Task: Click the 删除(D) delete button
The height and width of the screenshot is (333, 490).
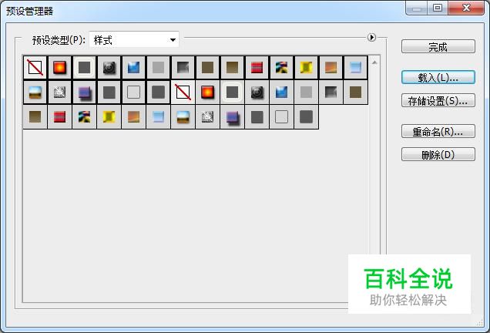Action: pyautogui.click(x=438, y=155)
